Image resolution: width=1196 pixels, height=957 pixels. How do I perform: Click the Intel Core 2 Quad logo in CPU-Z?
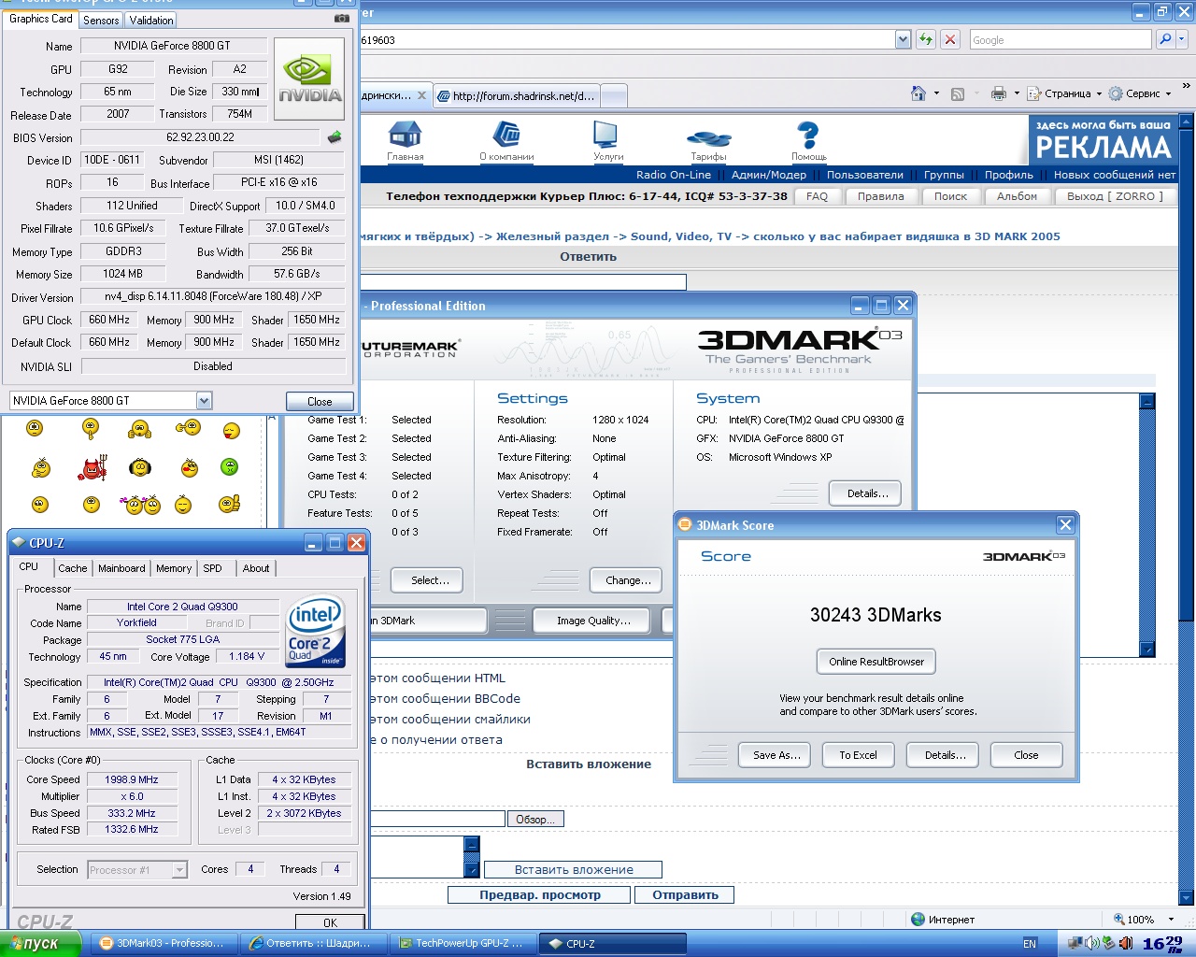tap(315, 632)
